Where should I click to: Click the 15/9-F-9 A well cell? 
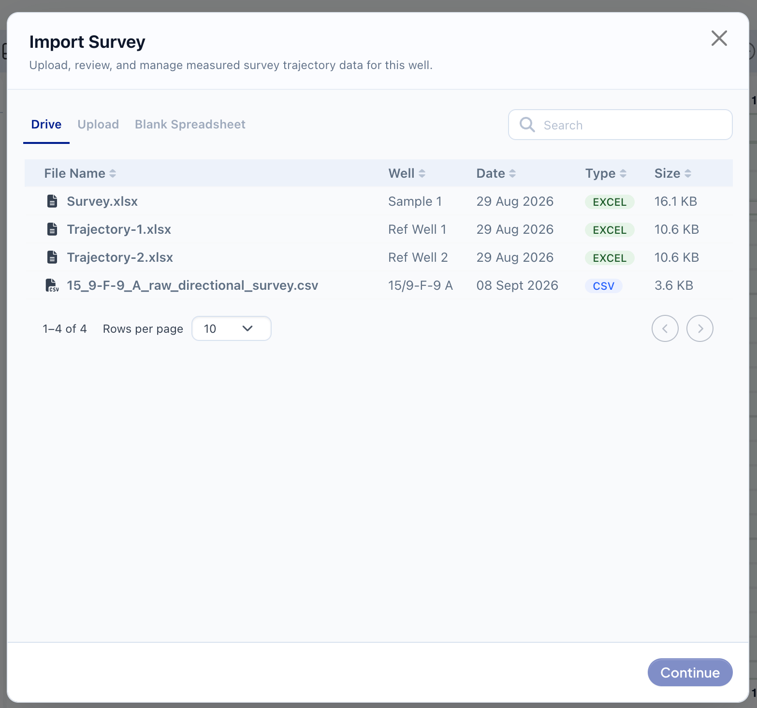tap(421, 285)
